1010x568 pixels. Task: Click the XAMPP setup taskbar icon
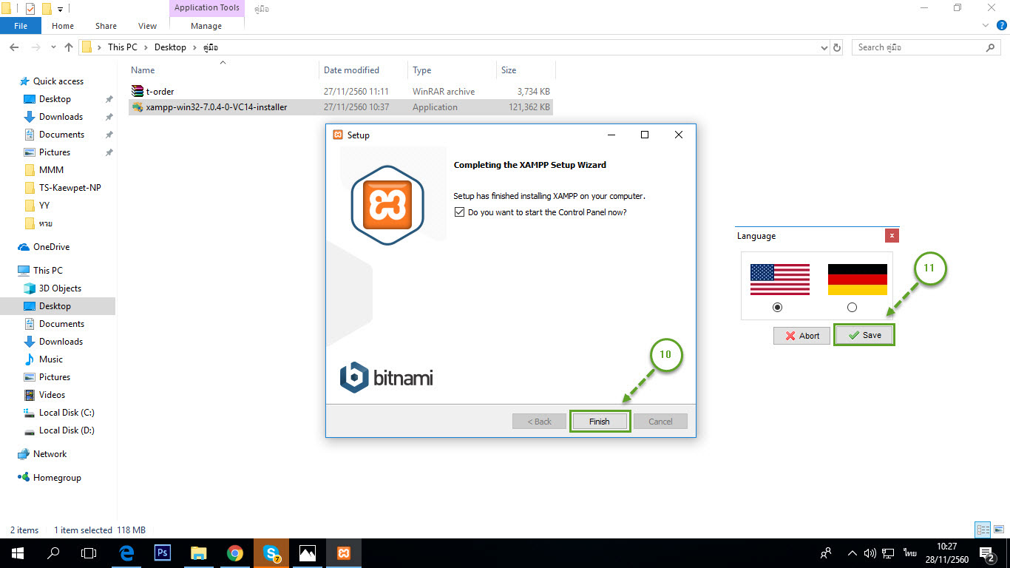344,552
